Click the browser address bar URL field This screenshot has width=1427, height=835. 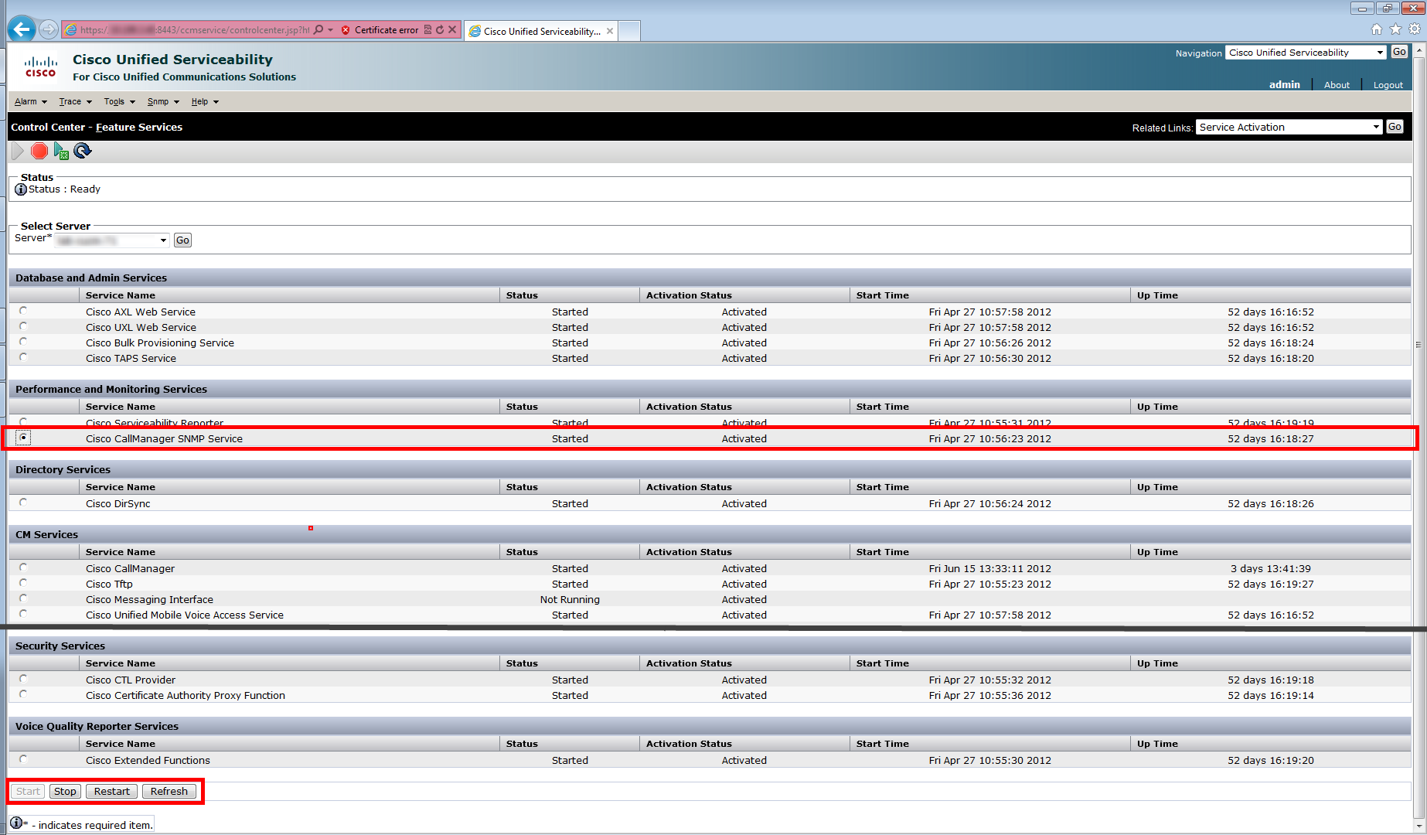tap(195, 30)
